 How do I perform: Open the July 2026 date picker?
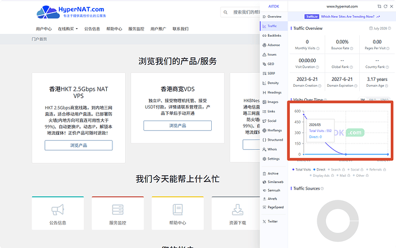380,28
